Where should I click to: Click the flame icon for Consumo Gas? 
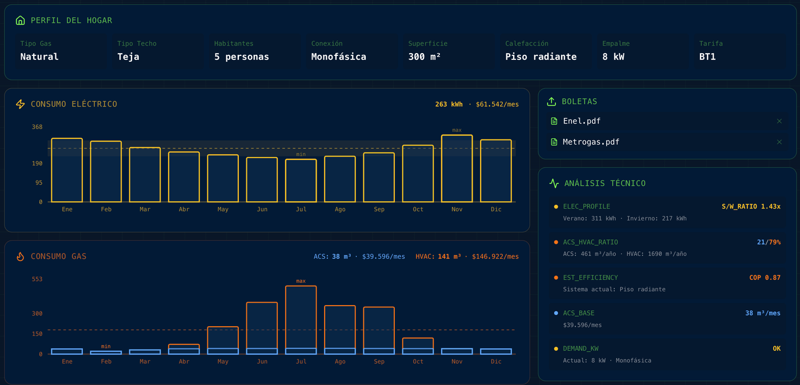[21, 256]
